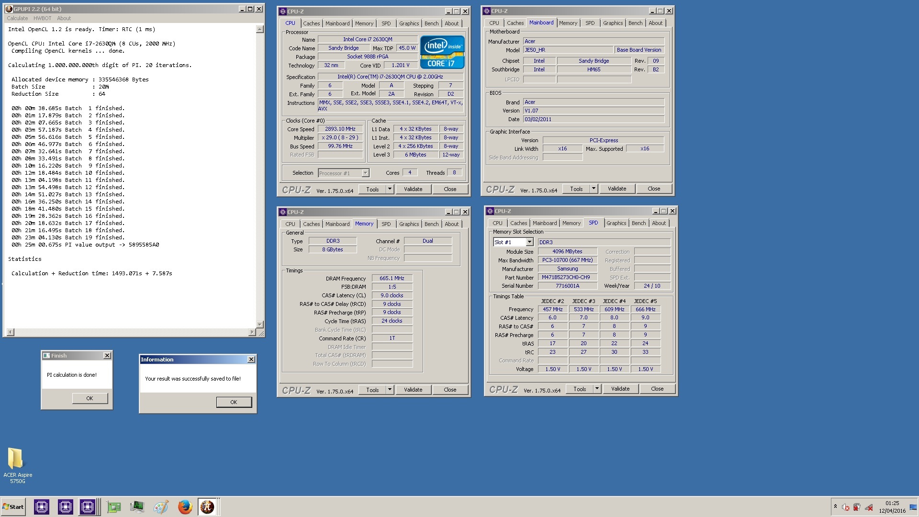919x517 pixels.
Task: Click the Finish dialog title icon
Action: (x=46, y=356)
